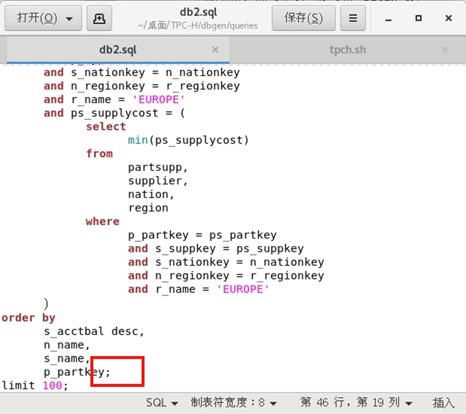Click the 插入 insert mode indicator
The image size is (466, 414).
tap(443, 403)
